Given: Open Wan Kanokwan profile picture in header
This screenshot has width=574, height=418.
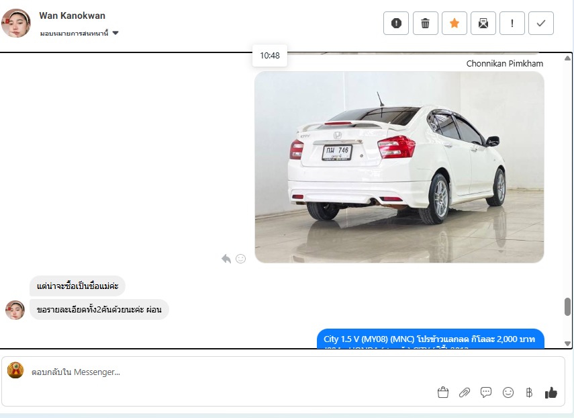Looking at the screenshot, I should pyautogui.click(x=15, y=23).
